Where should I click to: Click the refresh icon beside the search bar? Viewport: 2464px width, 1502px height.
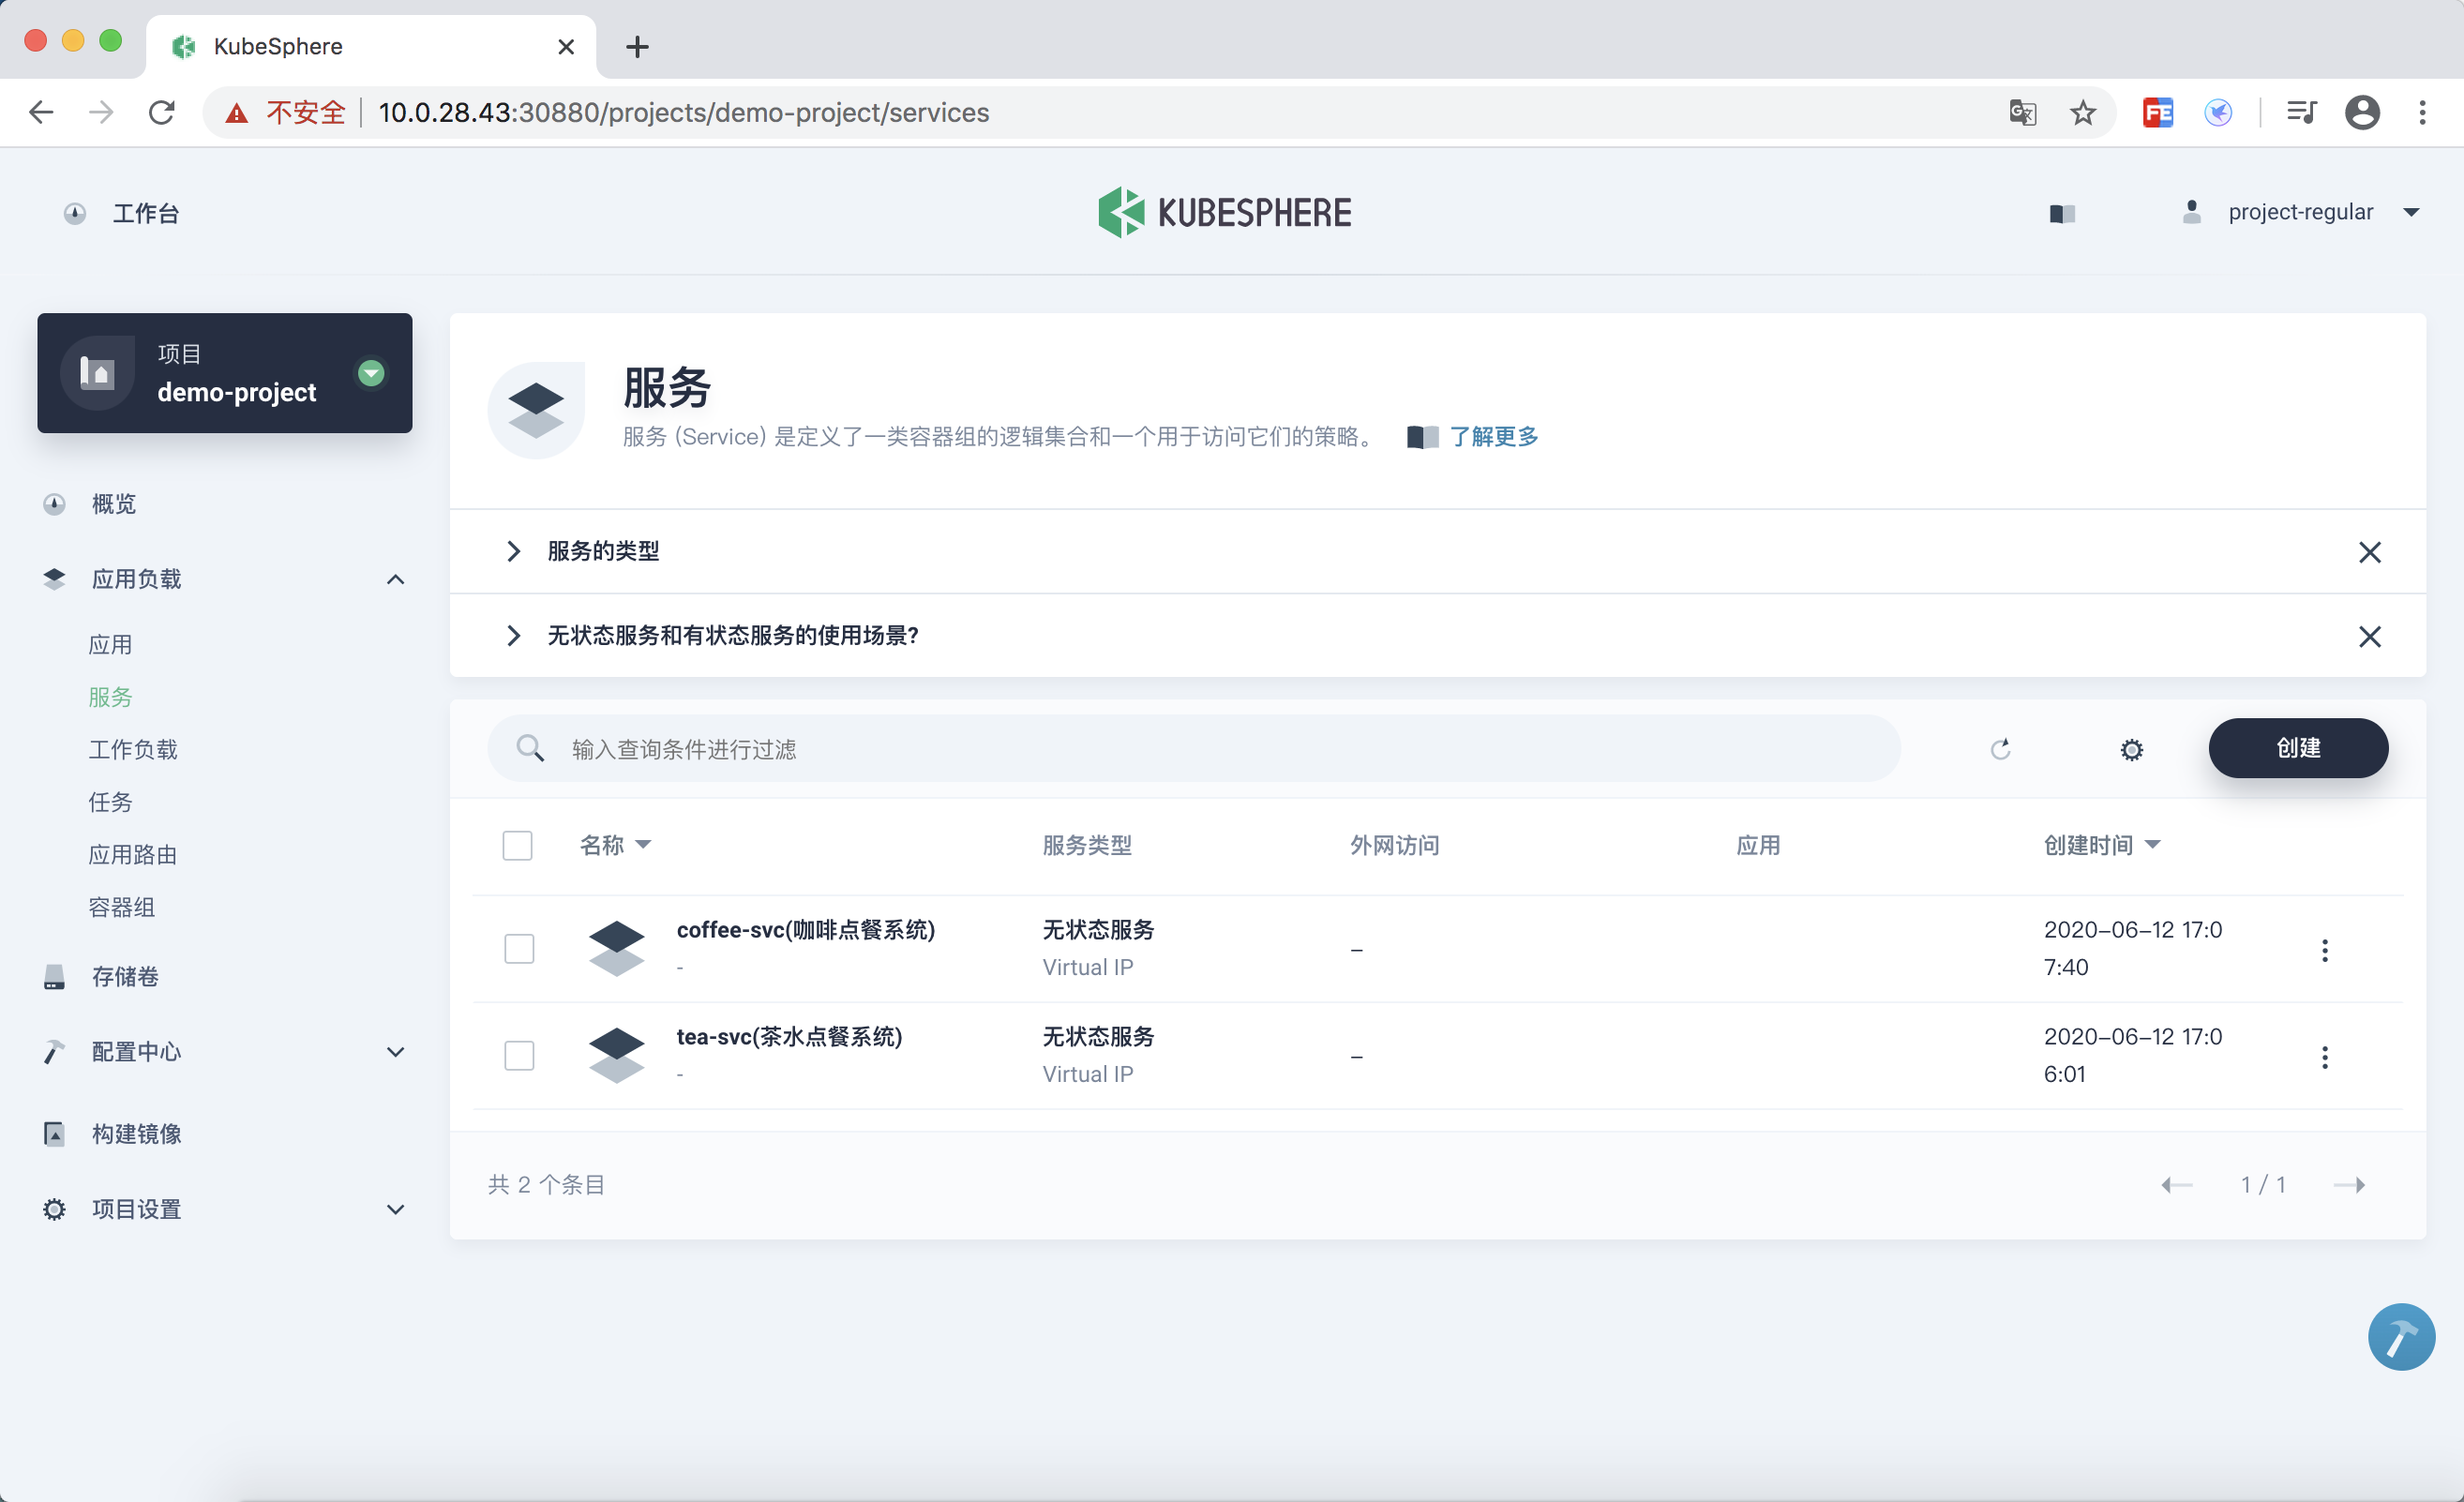coord(2000,749)
